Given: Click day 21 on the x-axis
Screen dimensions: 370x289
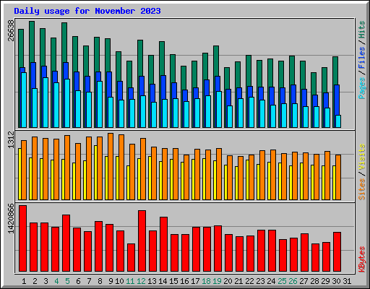Looking at the screenshot, I should point(238,281).
